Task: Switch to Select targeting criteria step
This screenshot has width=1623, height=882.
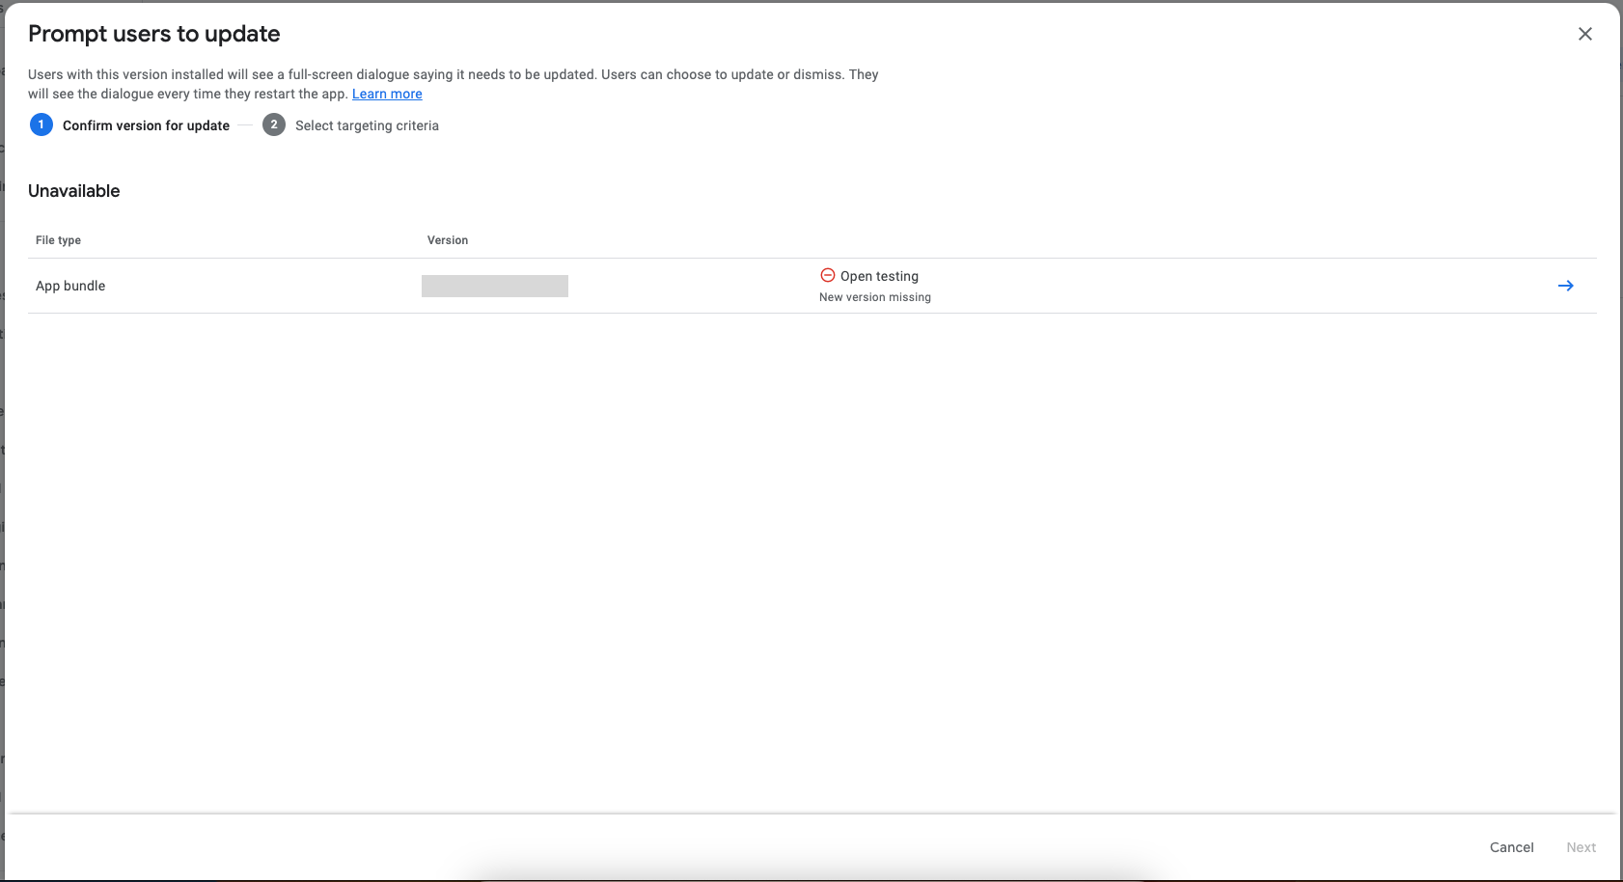Action: point(367,124)
